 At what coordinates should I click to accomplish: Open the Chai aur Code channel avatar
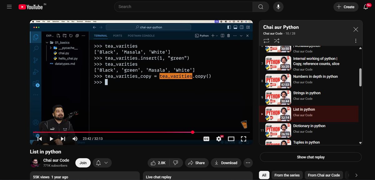coord(35,163)
